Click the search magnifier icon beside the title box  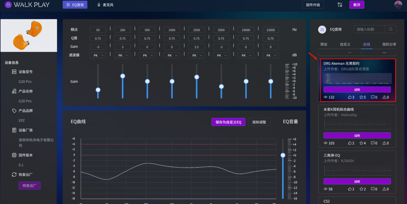(390, 29)
